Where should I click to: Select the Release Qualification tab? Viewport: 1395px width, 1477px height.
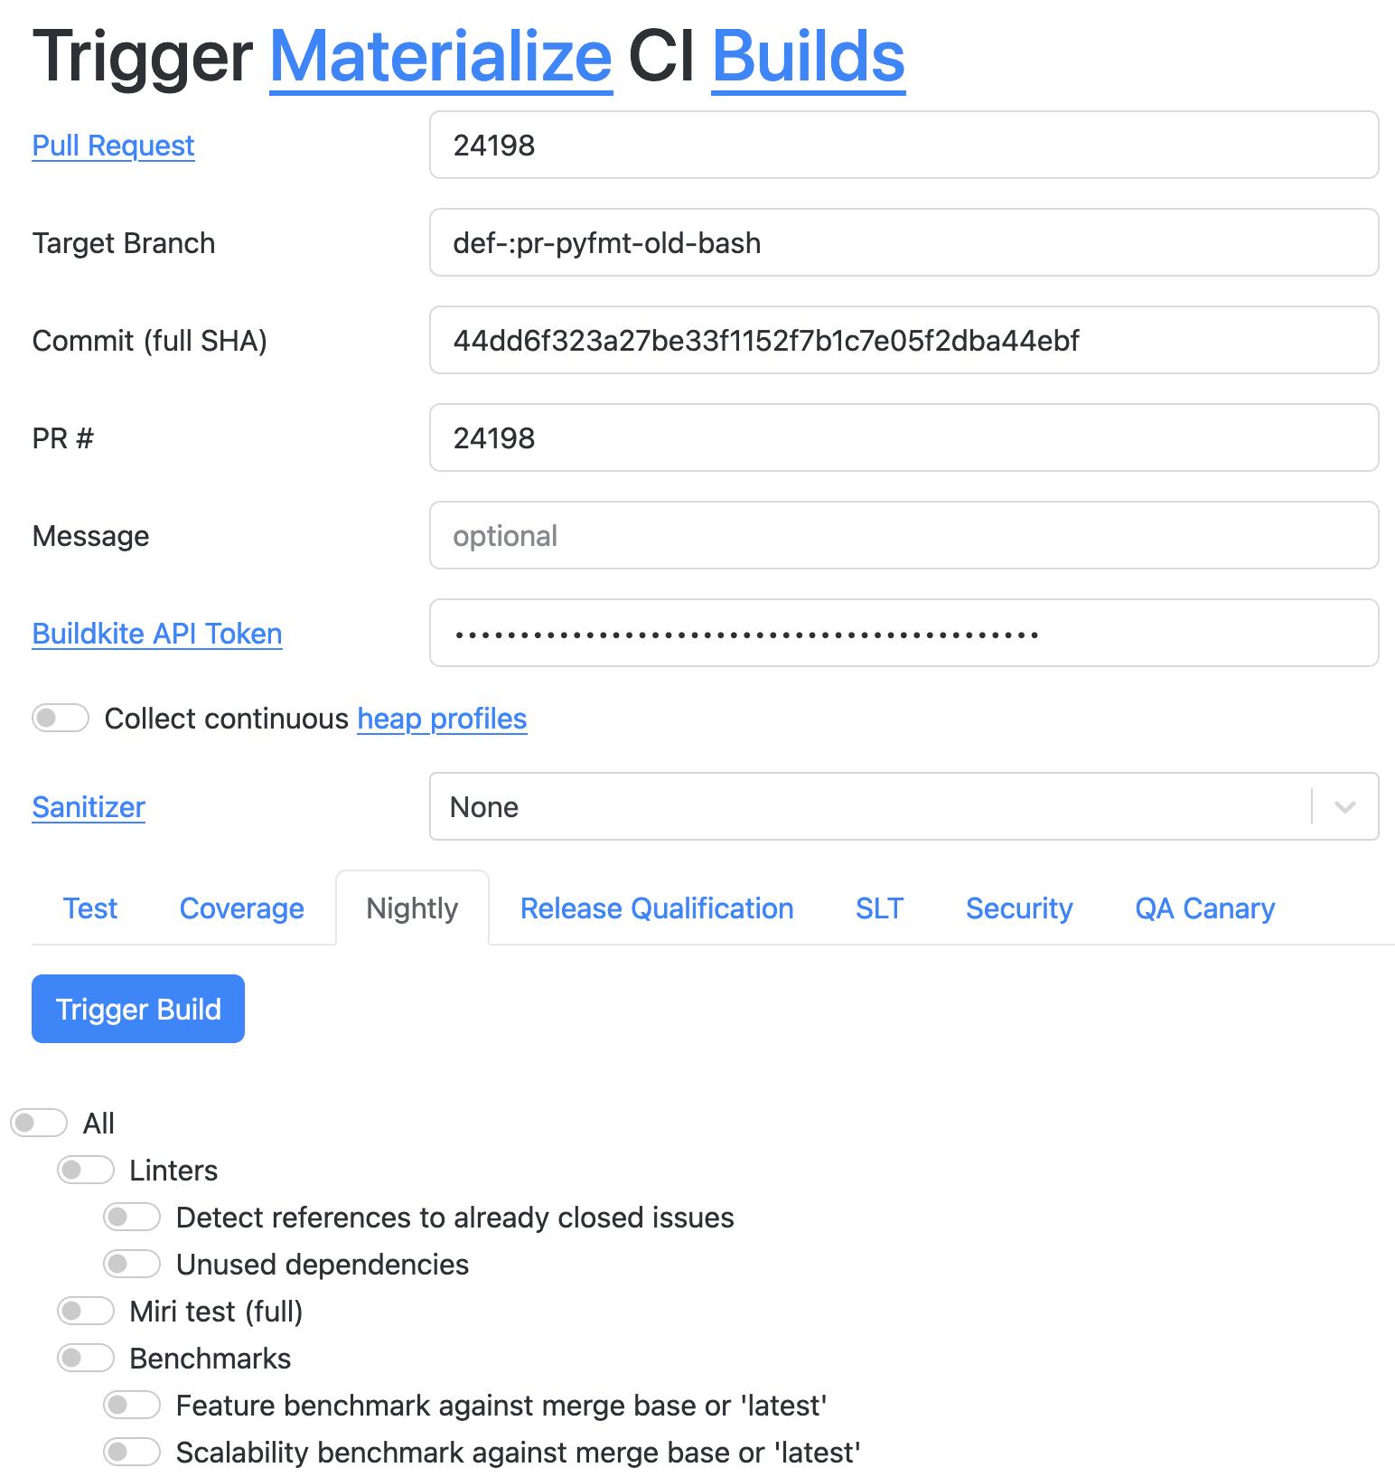pos(657,908)
